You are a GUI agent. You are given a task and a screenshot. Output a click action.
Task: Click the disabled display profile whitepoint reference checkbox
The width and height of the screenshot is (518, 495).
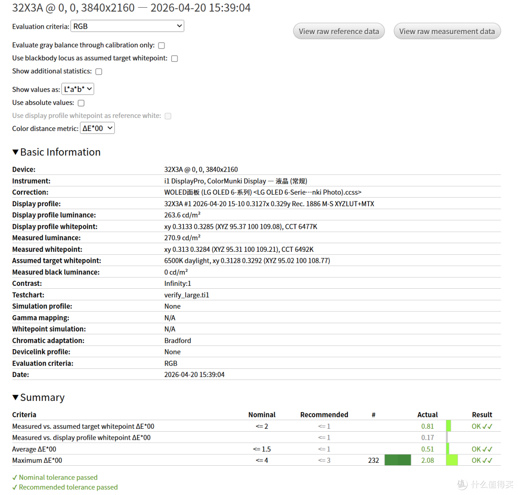(x=168, y=116)
